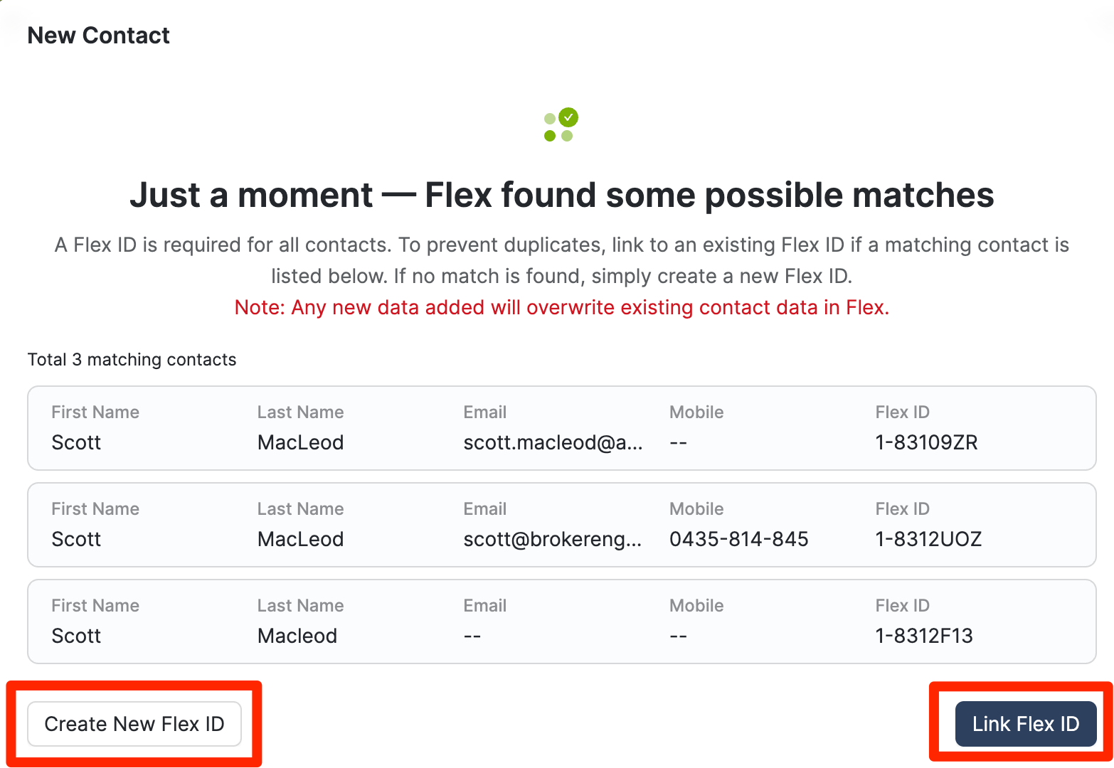The image size is (1114, 768).
Task: Select the contact row with mobile 0435-814-845
Action: pos(561,525)
